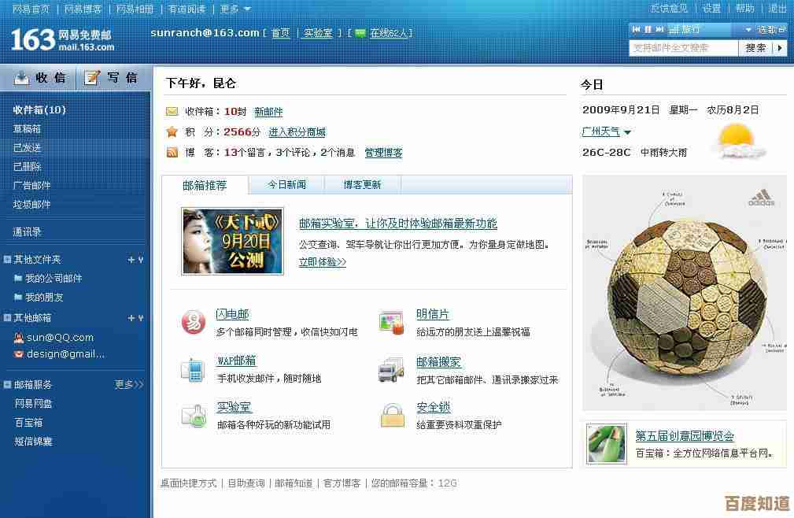
Task: Click the 闪电邮 flash mail icon
Action: (x=194, y=321)
